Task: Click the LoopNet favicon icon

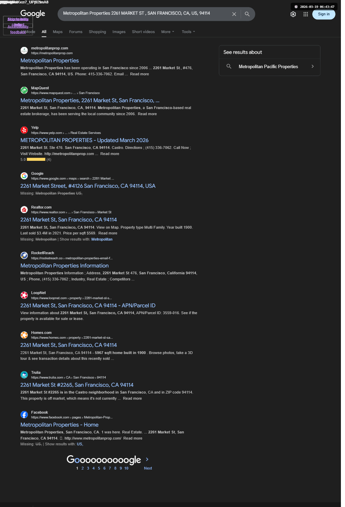Action: click(24, 295)
